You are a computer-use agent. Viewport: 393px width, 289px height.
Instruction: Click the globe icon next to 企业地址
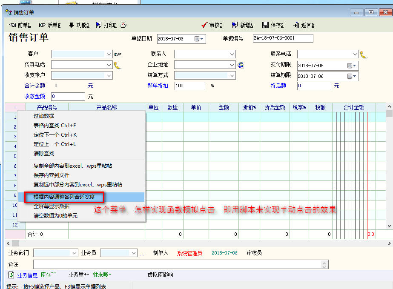(241, 65)
